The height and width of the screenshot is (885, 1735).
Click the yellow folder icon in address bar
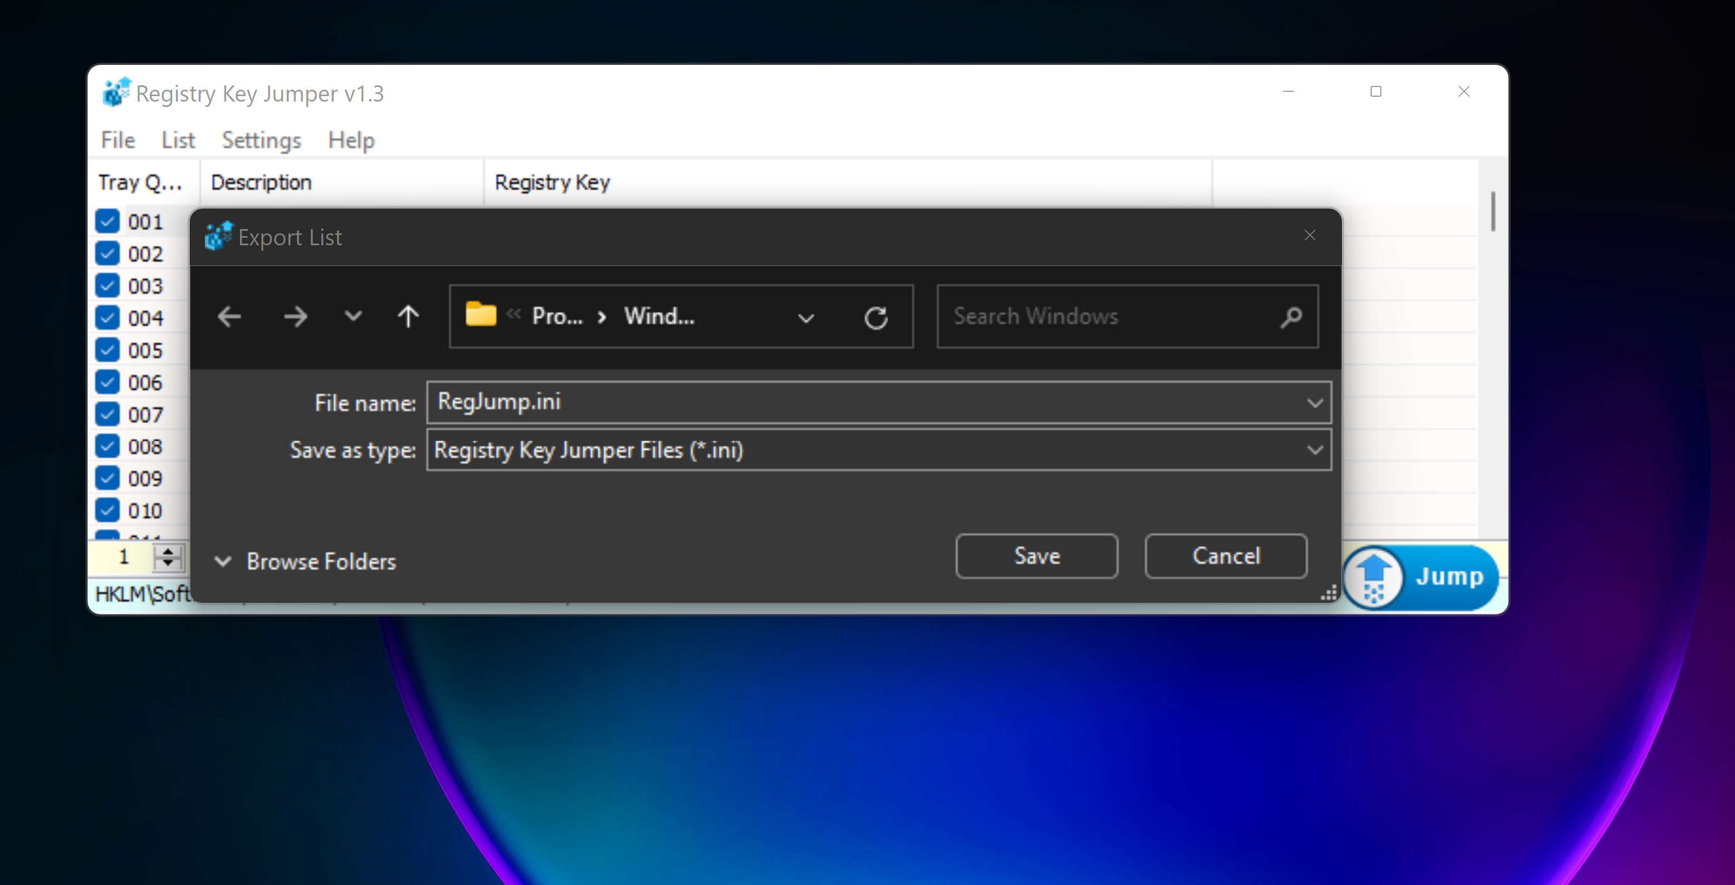click(481, 314)
